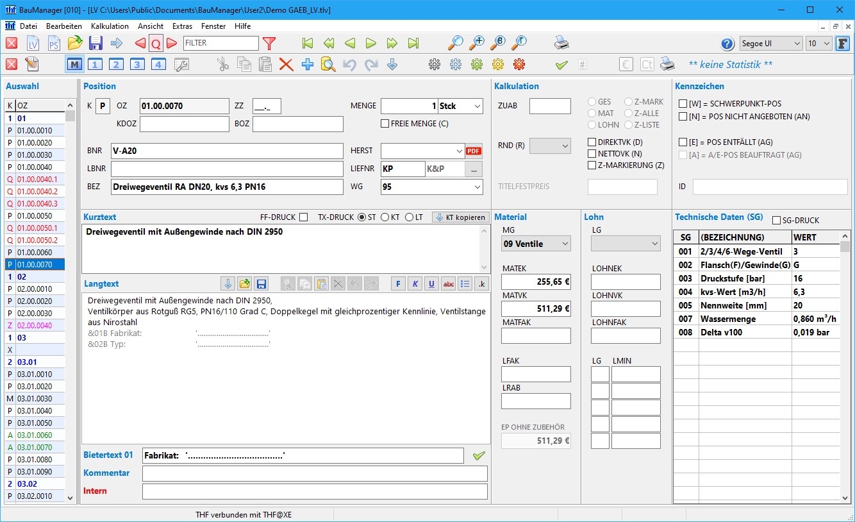Viewport: 855px width, 522px height.
Task: Click the blue question mark help icon
Action: pos(727,44)
